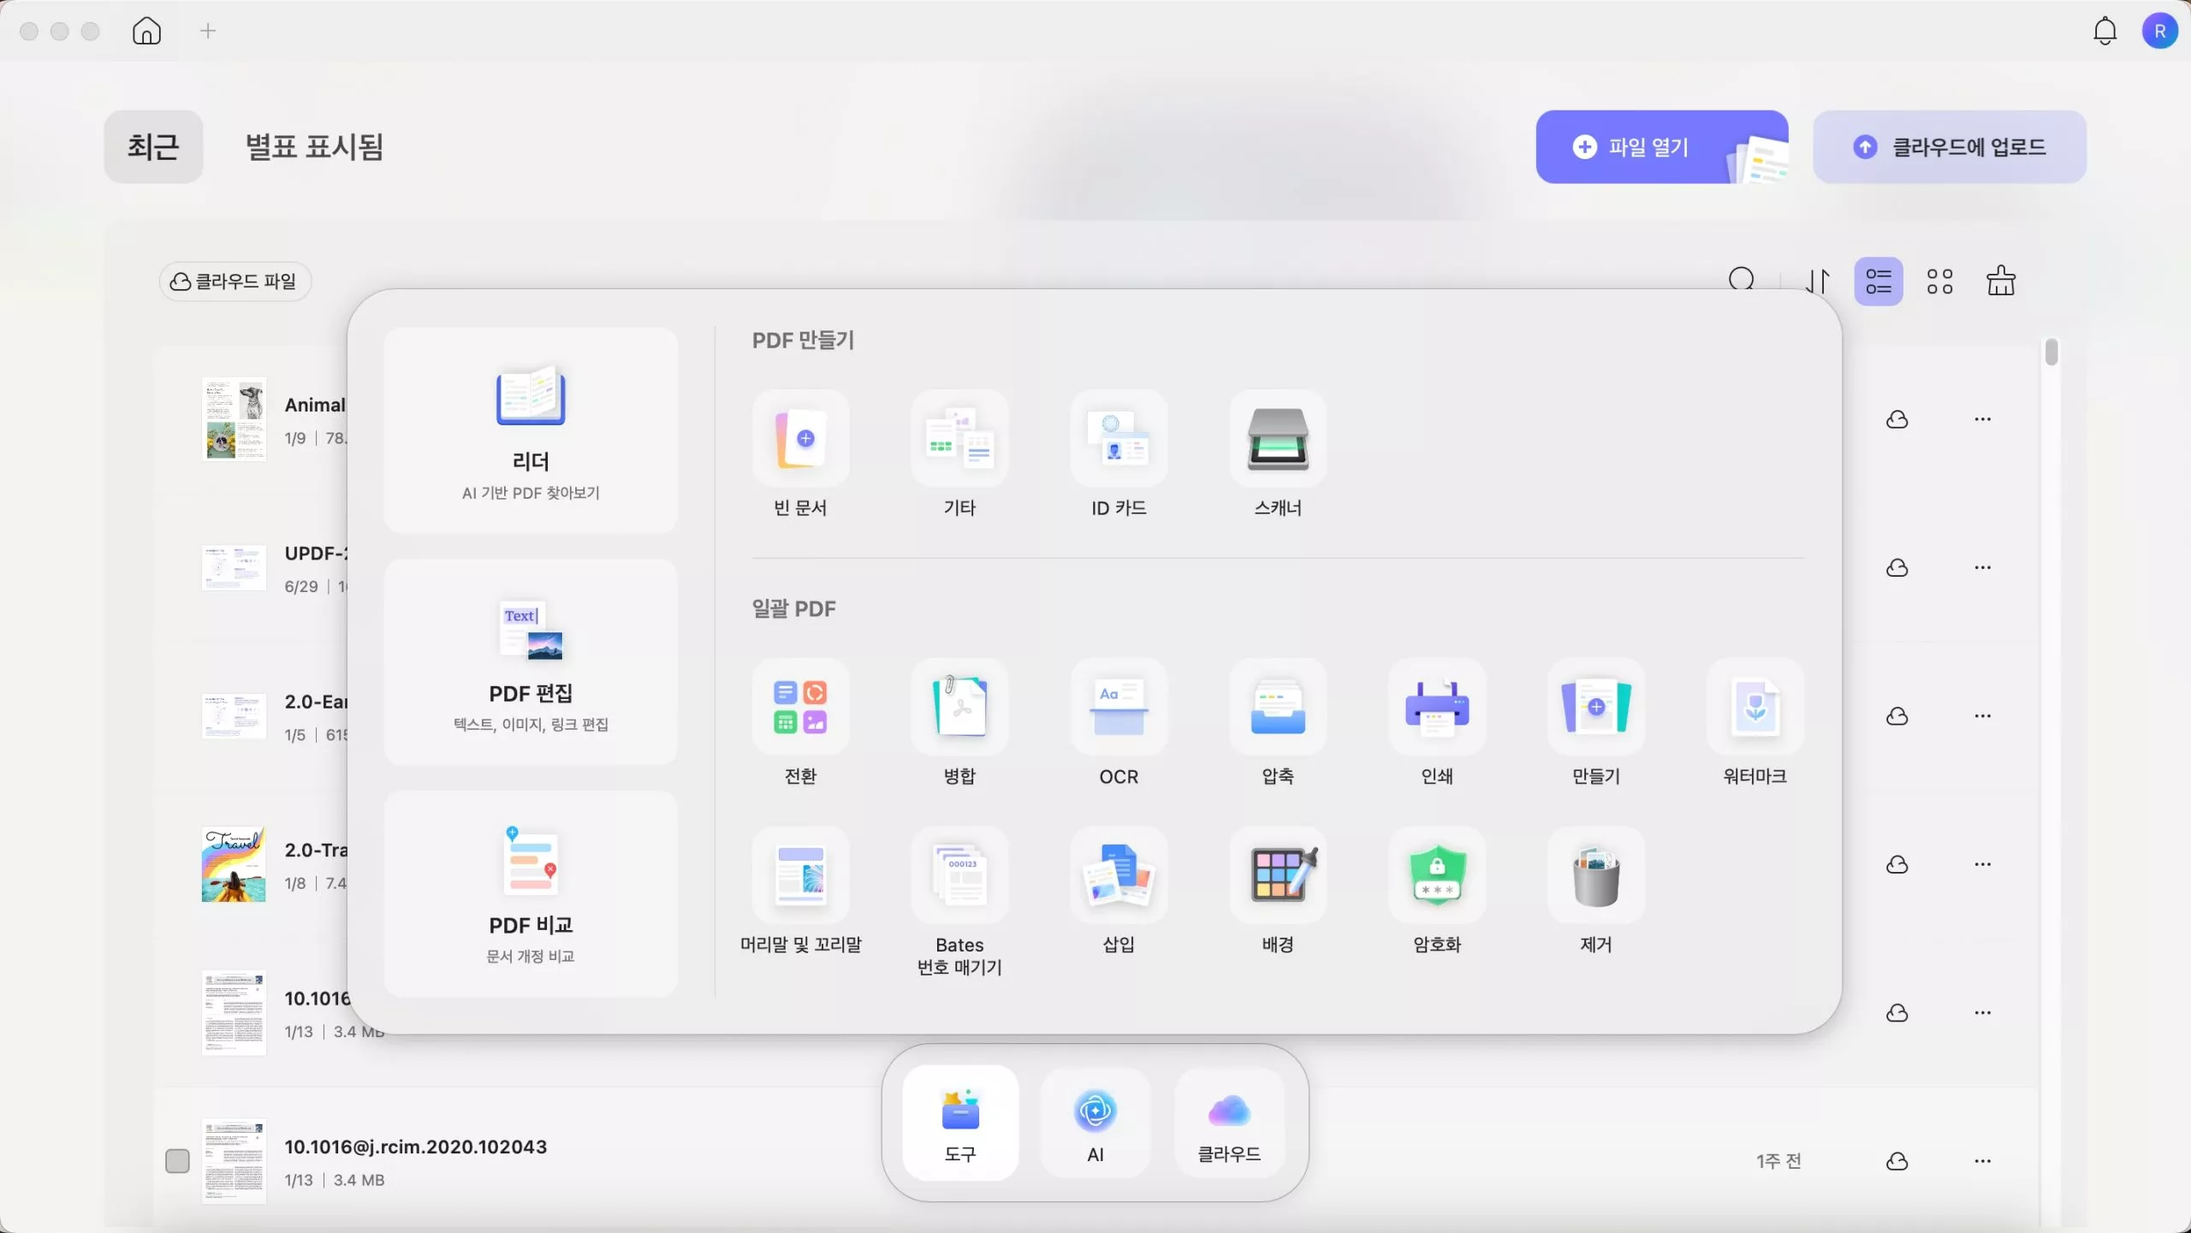Click the 빈 문서 (blank document) icon
The image size is (2191, 1233).
tap(800, 440)
